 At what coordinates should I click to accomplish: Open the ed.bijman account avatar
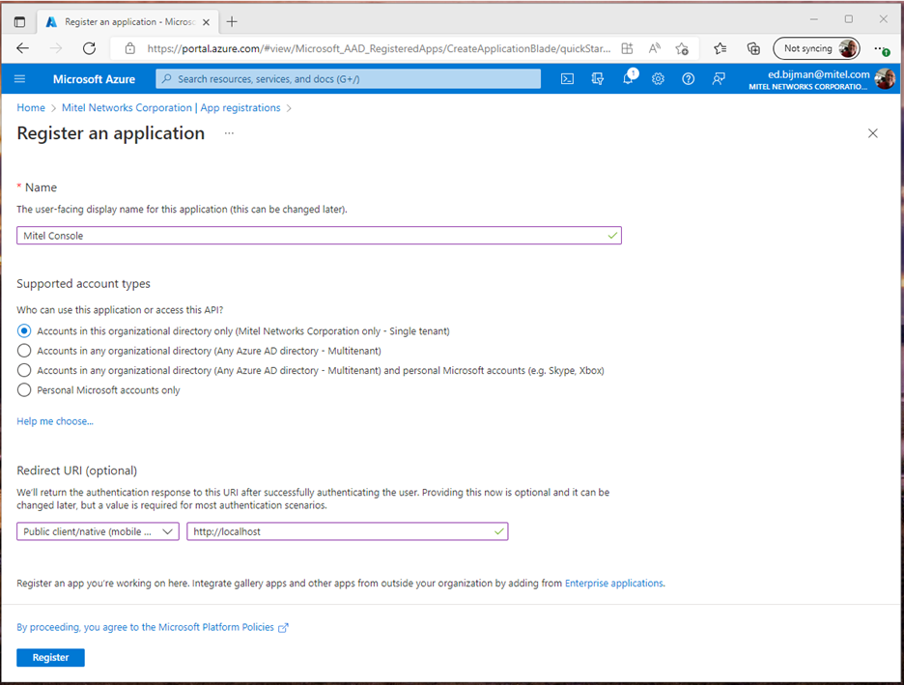pyautogui.click(x=885, y=79)
